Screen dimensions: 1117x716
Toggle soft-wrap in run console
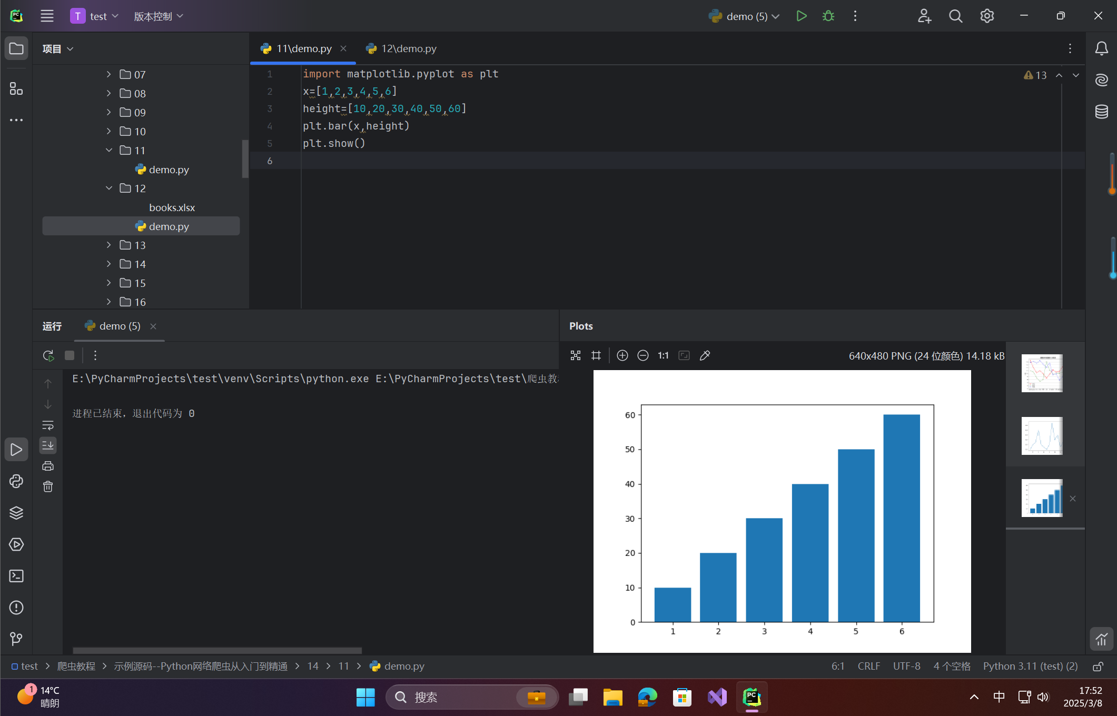(x=48, y=425)
